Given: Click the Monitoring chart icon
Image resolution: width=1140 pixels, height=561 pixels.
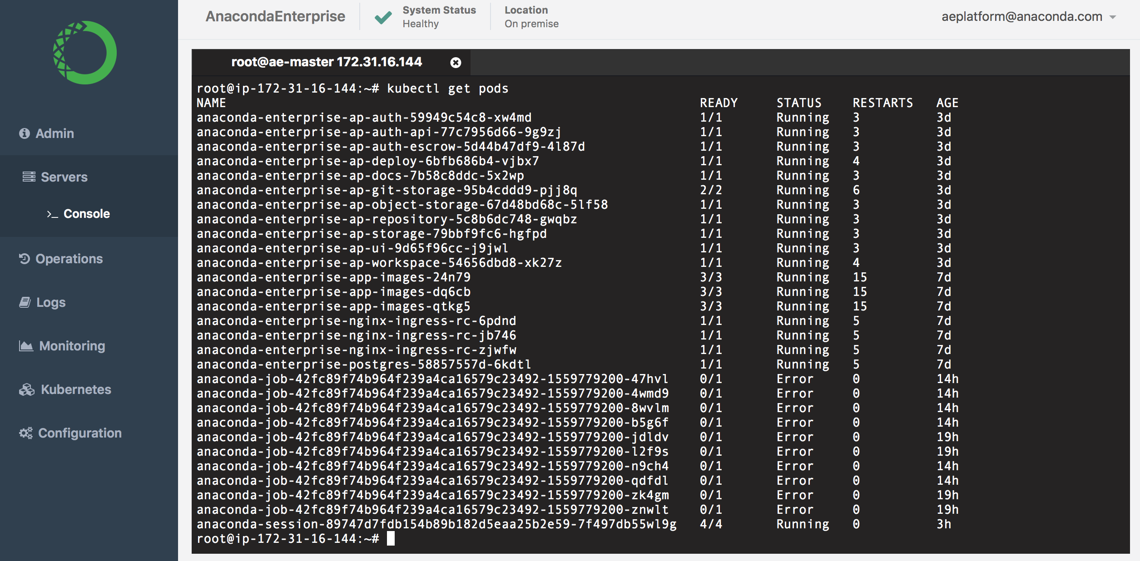Looking at the screenshot, I should [x=26, y=346].
